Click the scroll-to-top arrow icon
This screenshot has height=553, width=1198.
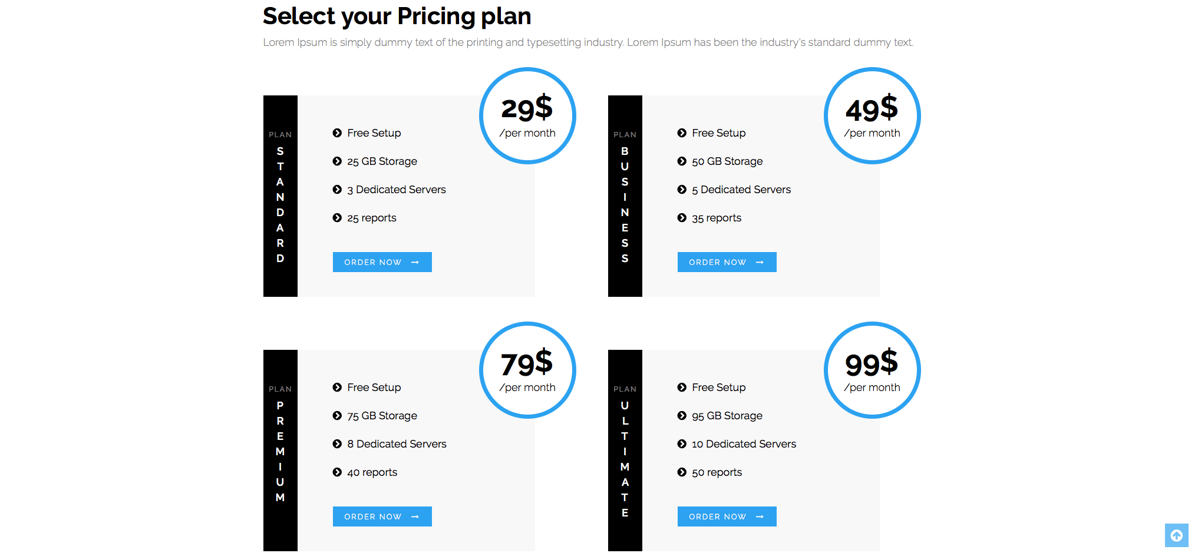pyautogui.click(x=1176, y=535)
